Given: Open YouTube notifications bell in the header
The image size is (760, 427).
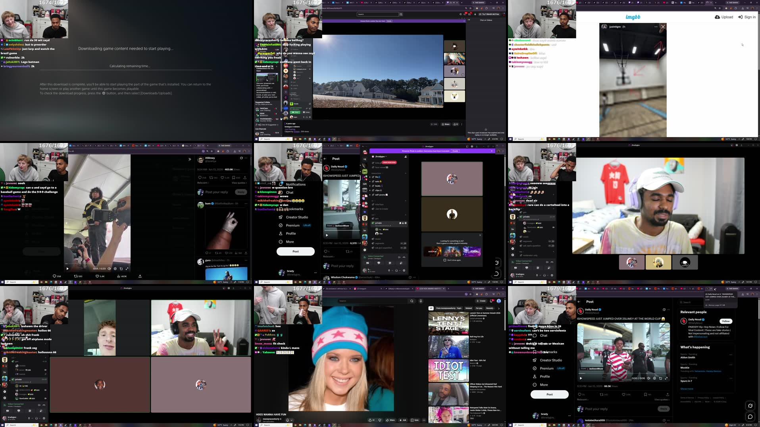Looking at the screenshot, I should pos(492,301).
